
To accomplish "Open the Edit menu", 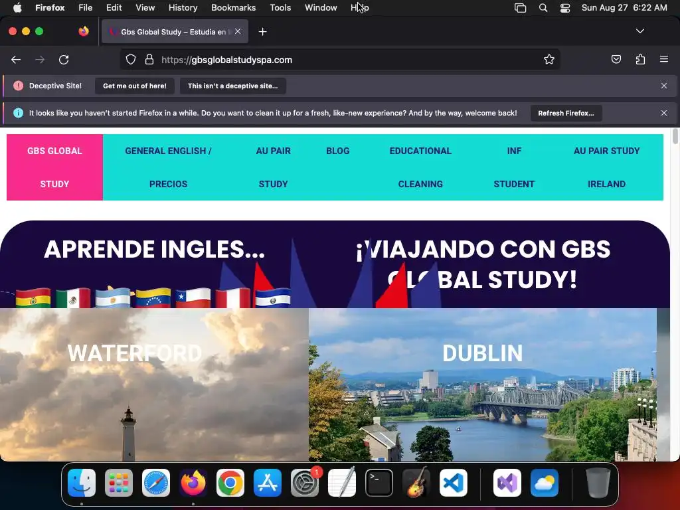I will [x=114, y=8].
